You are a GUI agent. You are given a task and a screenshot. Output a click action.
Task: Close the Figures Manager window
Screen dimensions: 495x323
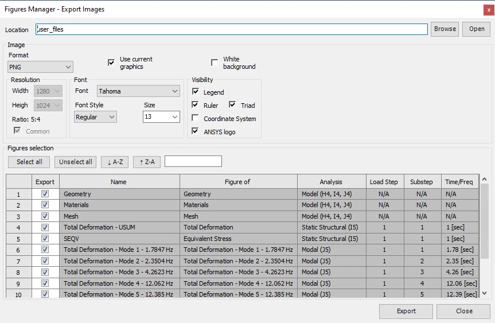pos(489,10)
